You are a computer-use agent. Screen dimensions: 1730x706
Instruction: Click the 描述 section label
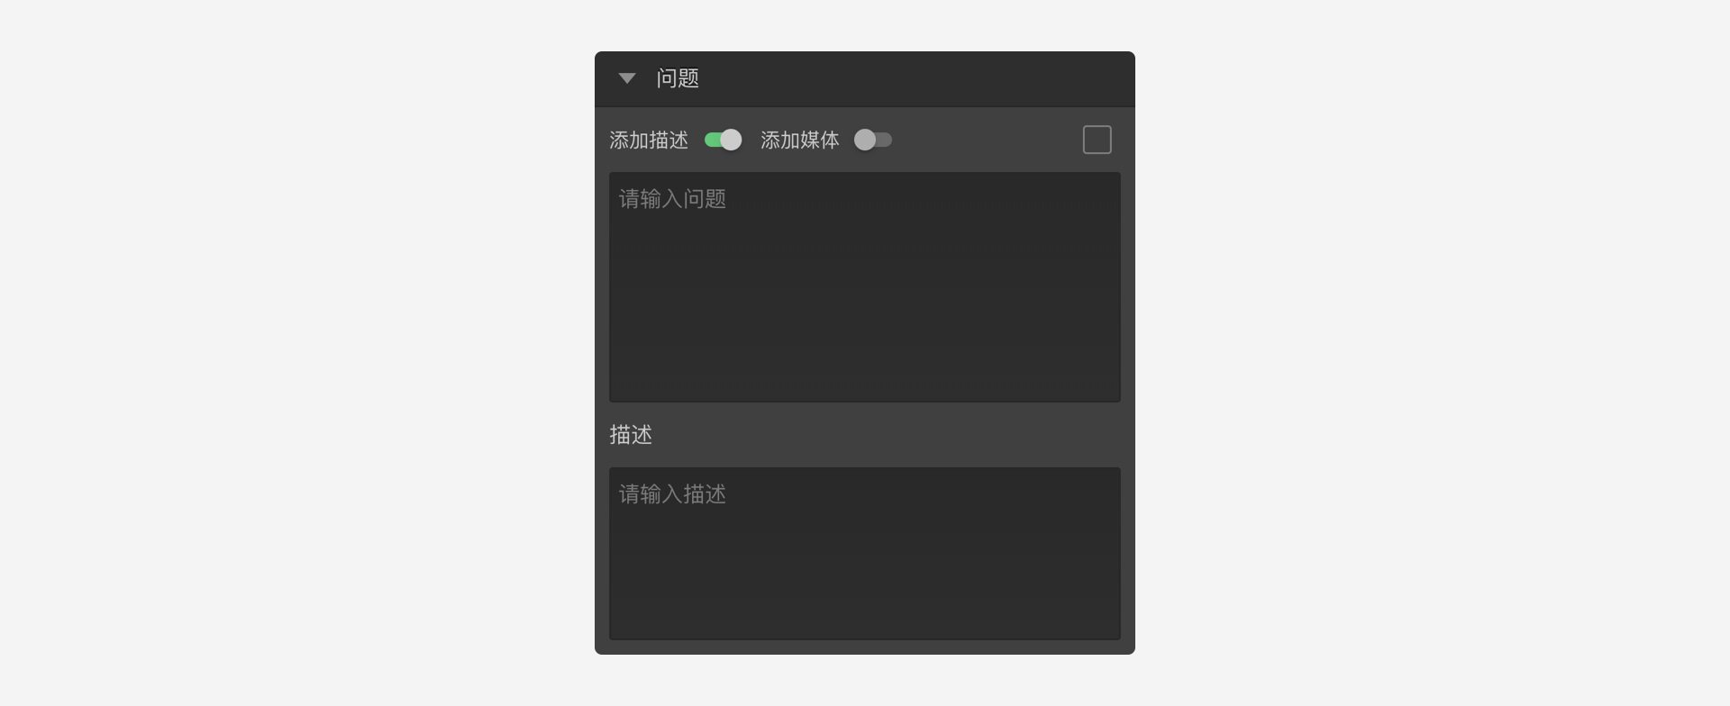[631, 435]
